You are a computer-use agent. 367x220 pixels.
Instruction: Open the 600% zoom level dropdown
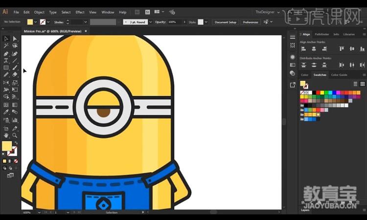pyautogui.click(x=39, y=213)
